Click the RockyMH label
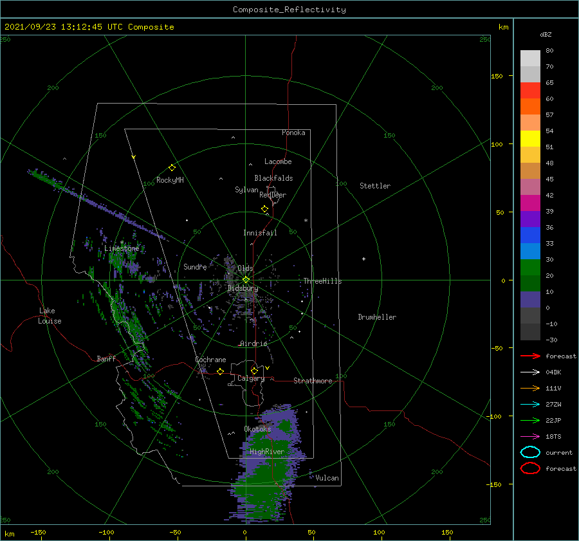Viewport: 579px width, 541px height. pos(170,180)
